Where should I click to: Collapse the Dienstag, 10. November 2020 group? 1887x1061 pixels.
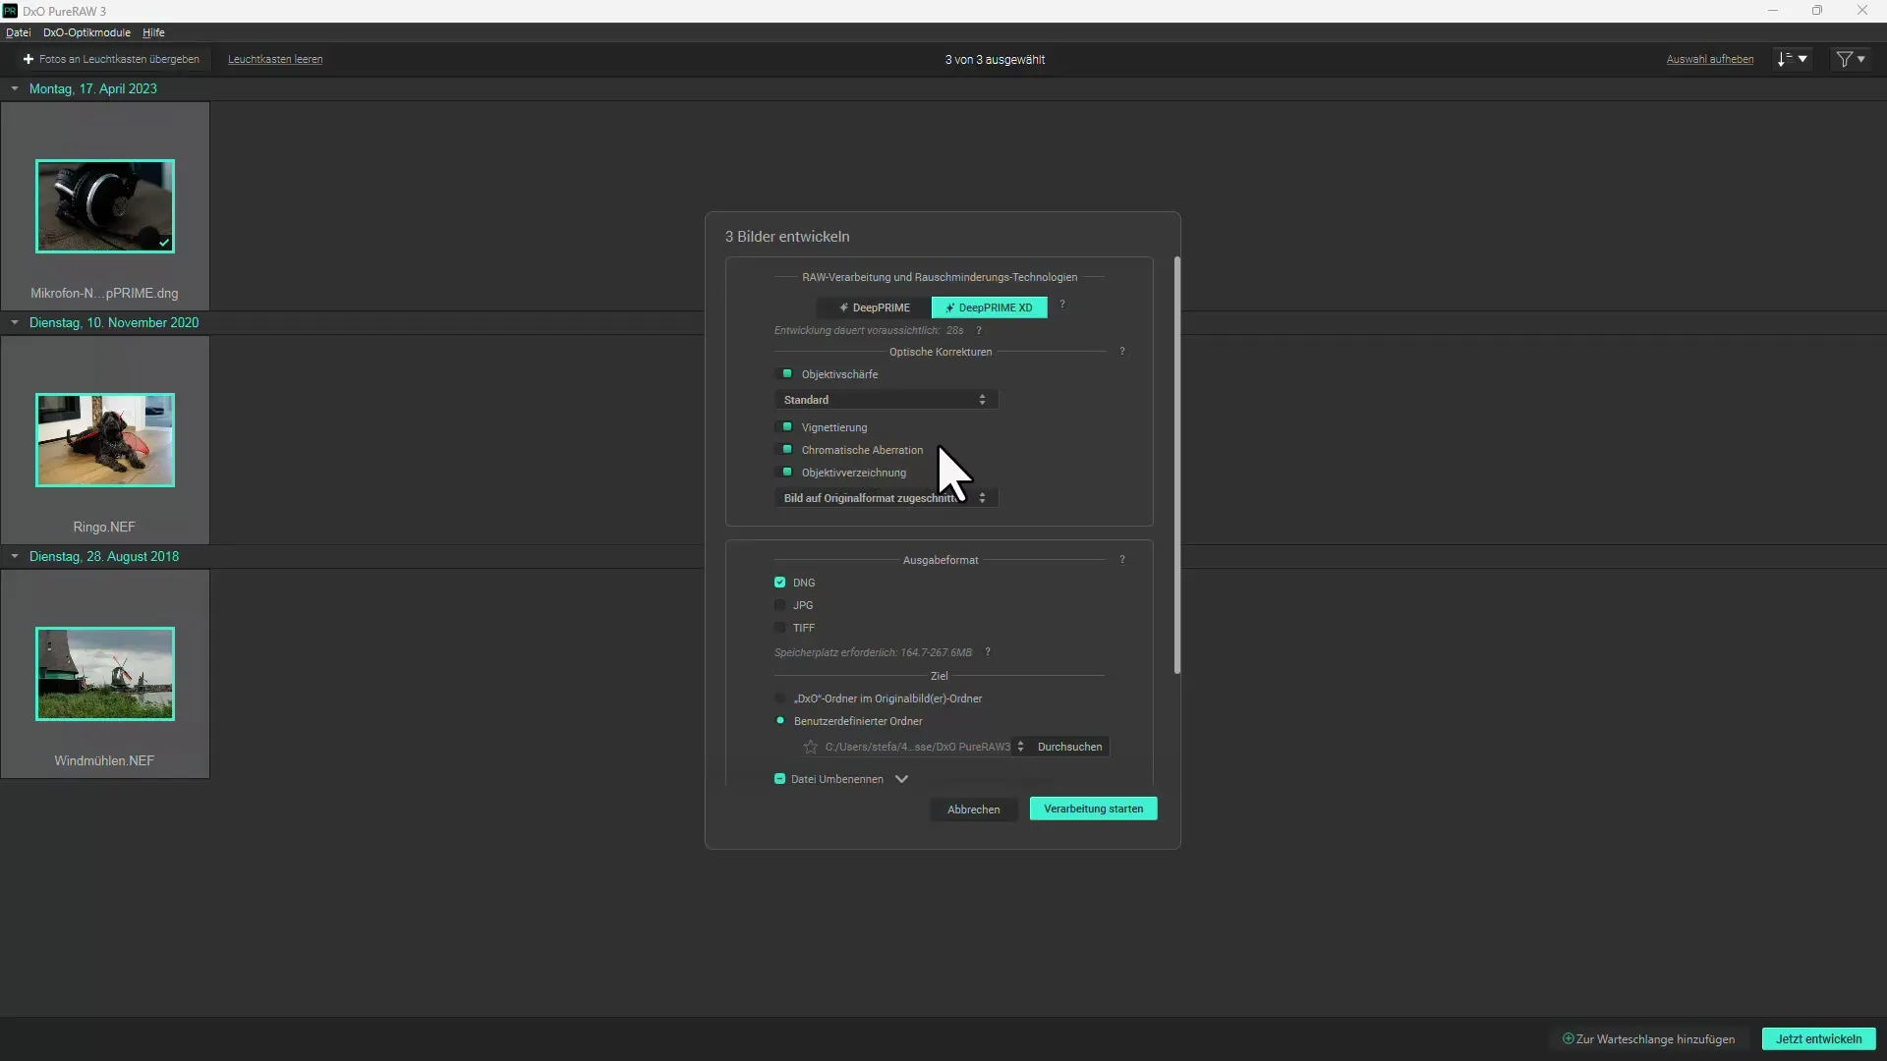pyautogui.click(x=15, y=322)
